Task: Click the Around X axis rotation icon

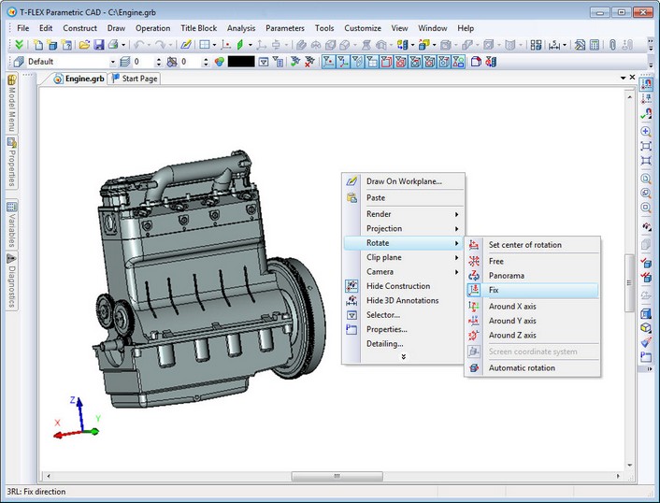Action: pyautogui.click(x=475, y=307)
